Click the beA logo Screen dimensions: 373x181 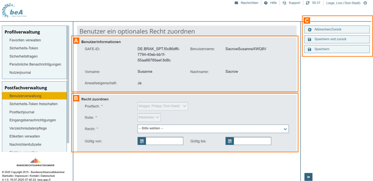[14, 11]
